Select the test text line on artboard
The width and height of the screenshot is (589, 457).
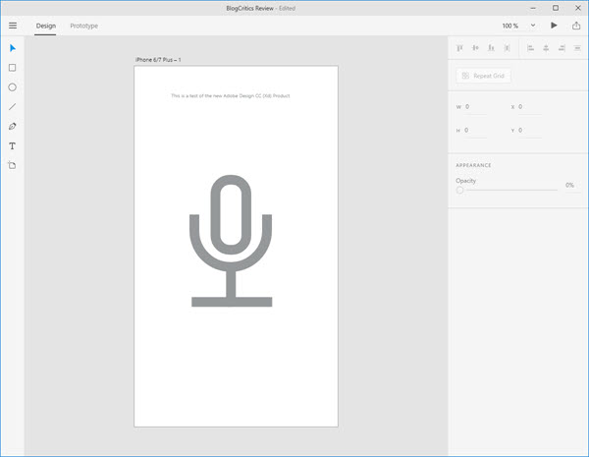click(x=231, y=96)
